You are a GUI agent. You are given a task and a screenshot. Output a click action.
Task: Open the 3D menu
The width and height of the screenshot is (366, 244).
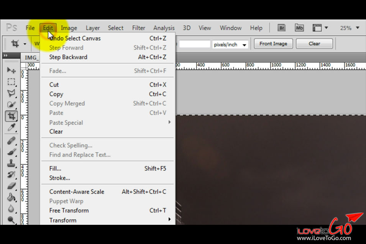[x=187, y=28]
